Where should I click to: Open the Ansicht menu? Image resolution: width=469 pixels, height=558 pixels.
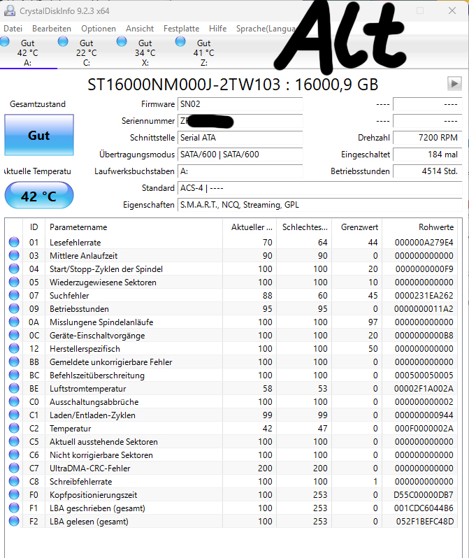click(140, 29)
